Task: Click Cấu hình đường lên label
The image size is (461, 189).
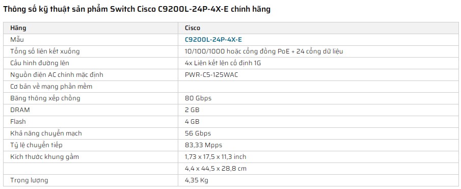Action: tap(40, 63)
